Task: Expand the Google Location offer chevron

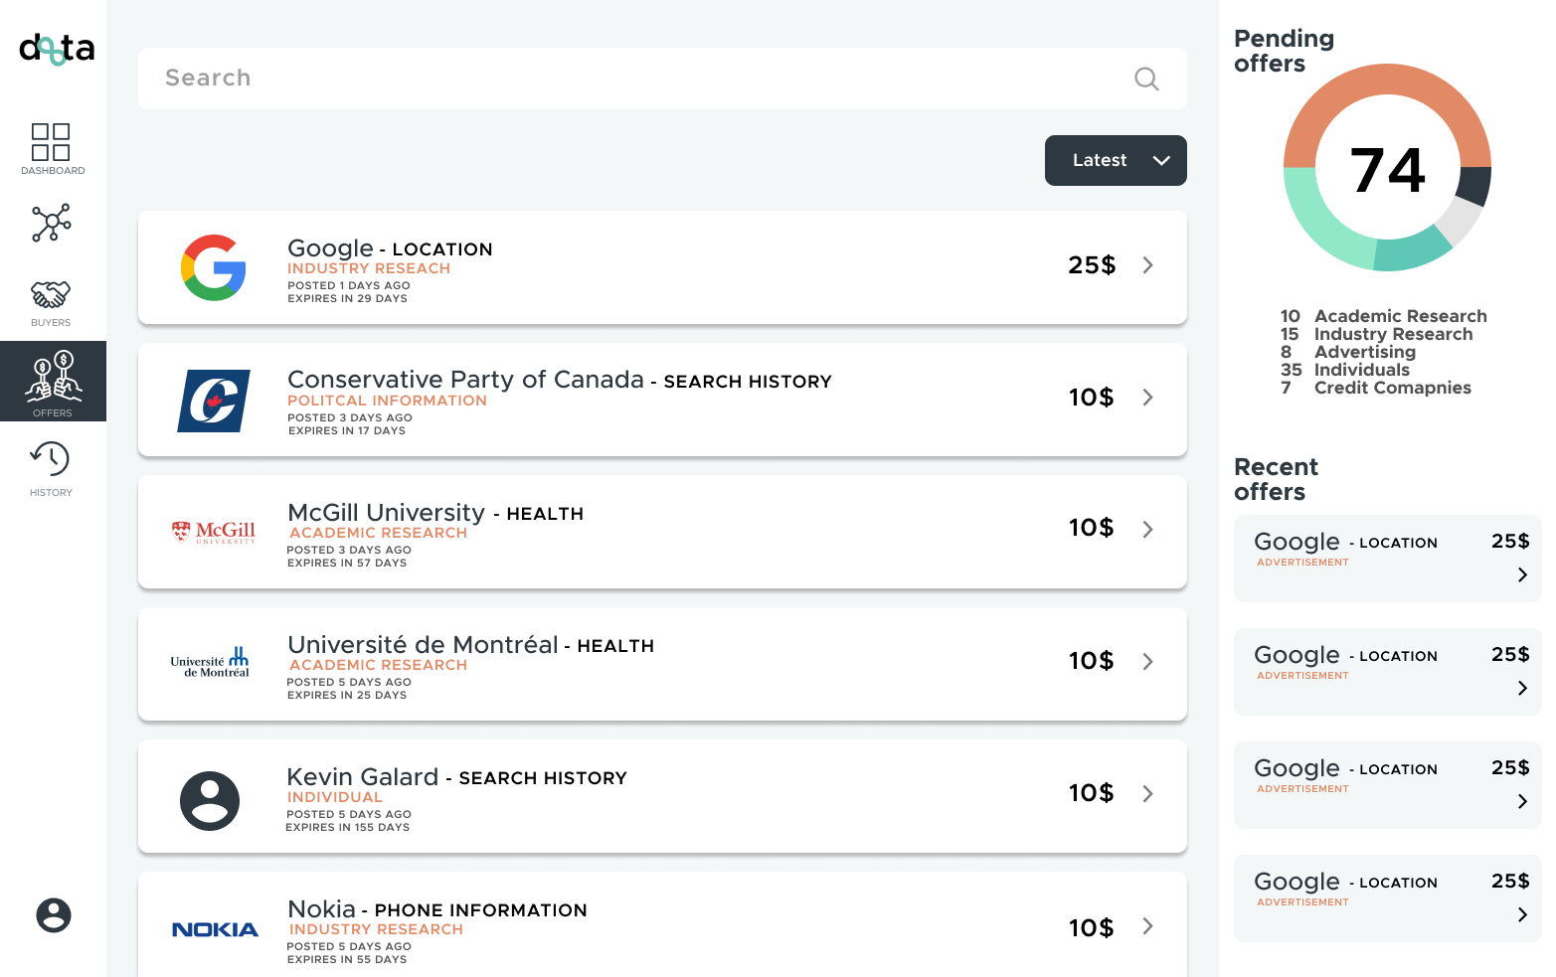Action: (x=1148, y=265)
